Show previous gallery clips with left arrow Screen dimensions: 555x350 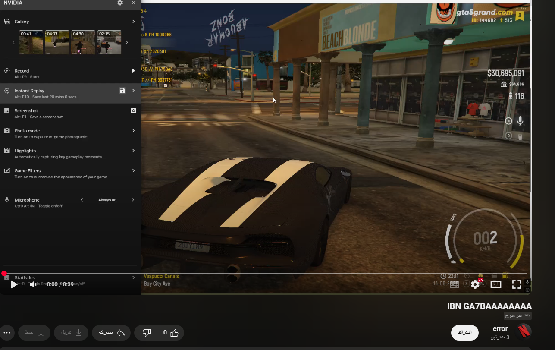tap(14, 42)
